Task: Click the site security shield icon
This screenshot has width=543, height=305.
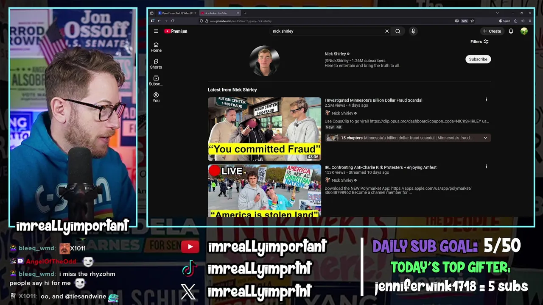Action: point(202,21)
